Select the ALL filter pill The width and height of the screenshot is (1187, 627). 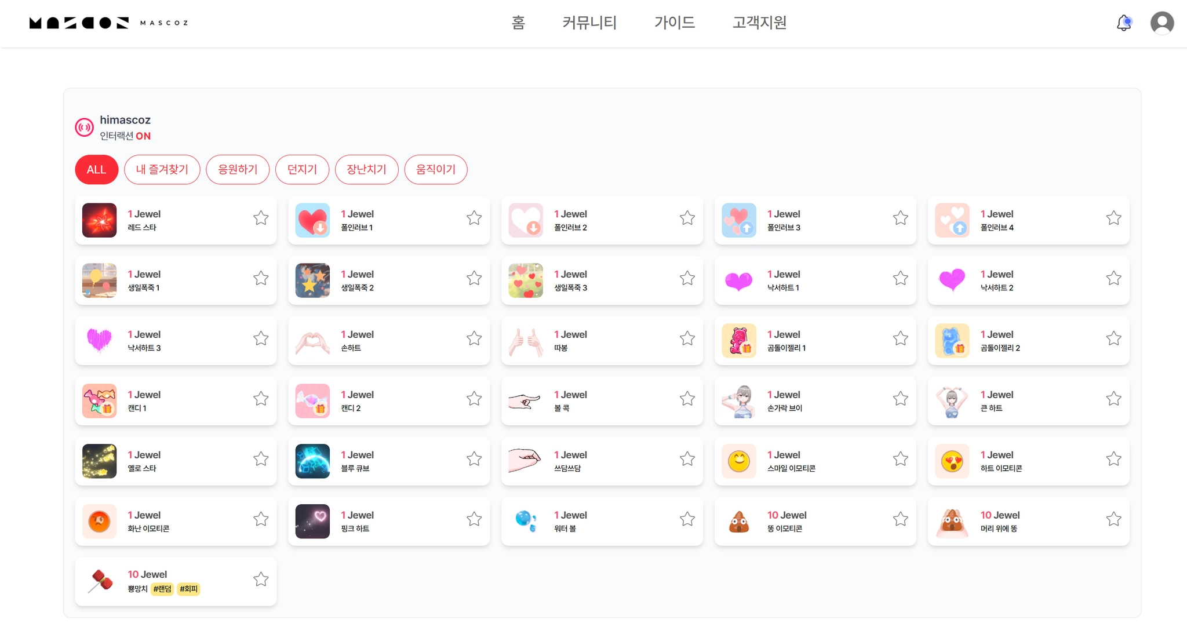pos(96,170)
